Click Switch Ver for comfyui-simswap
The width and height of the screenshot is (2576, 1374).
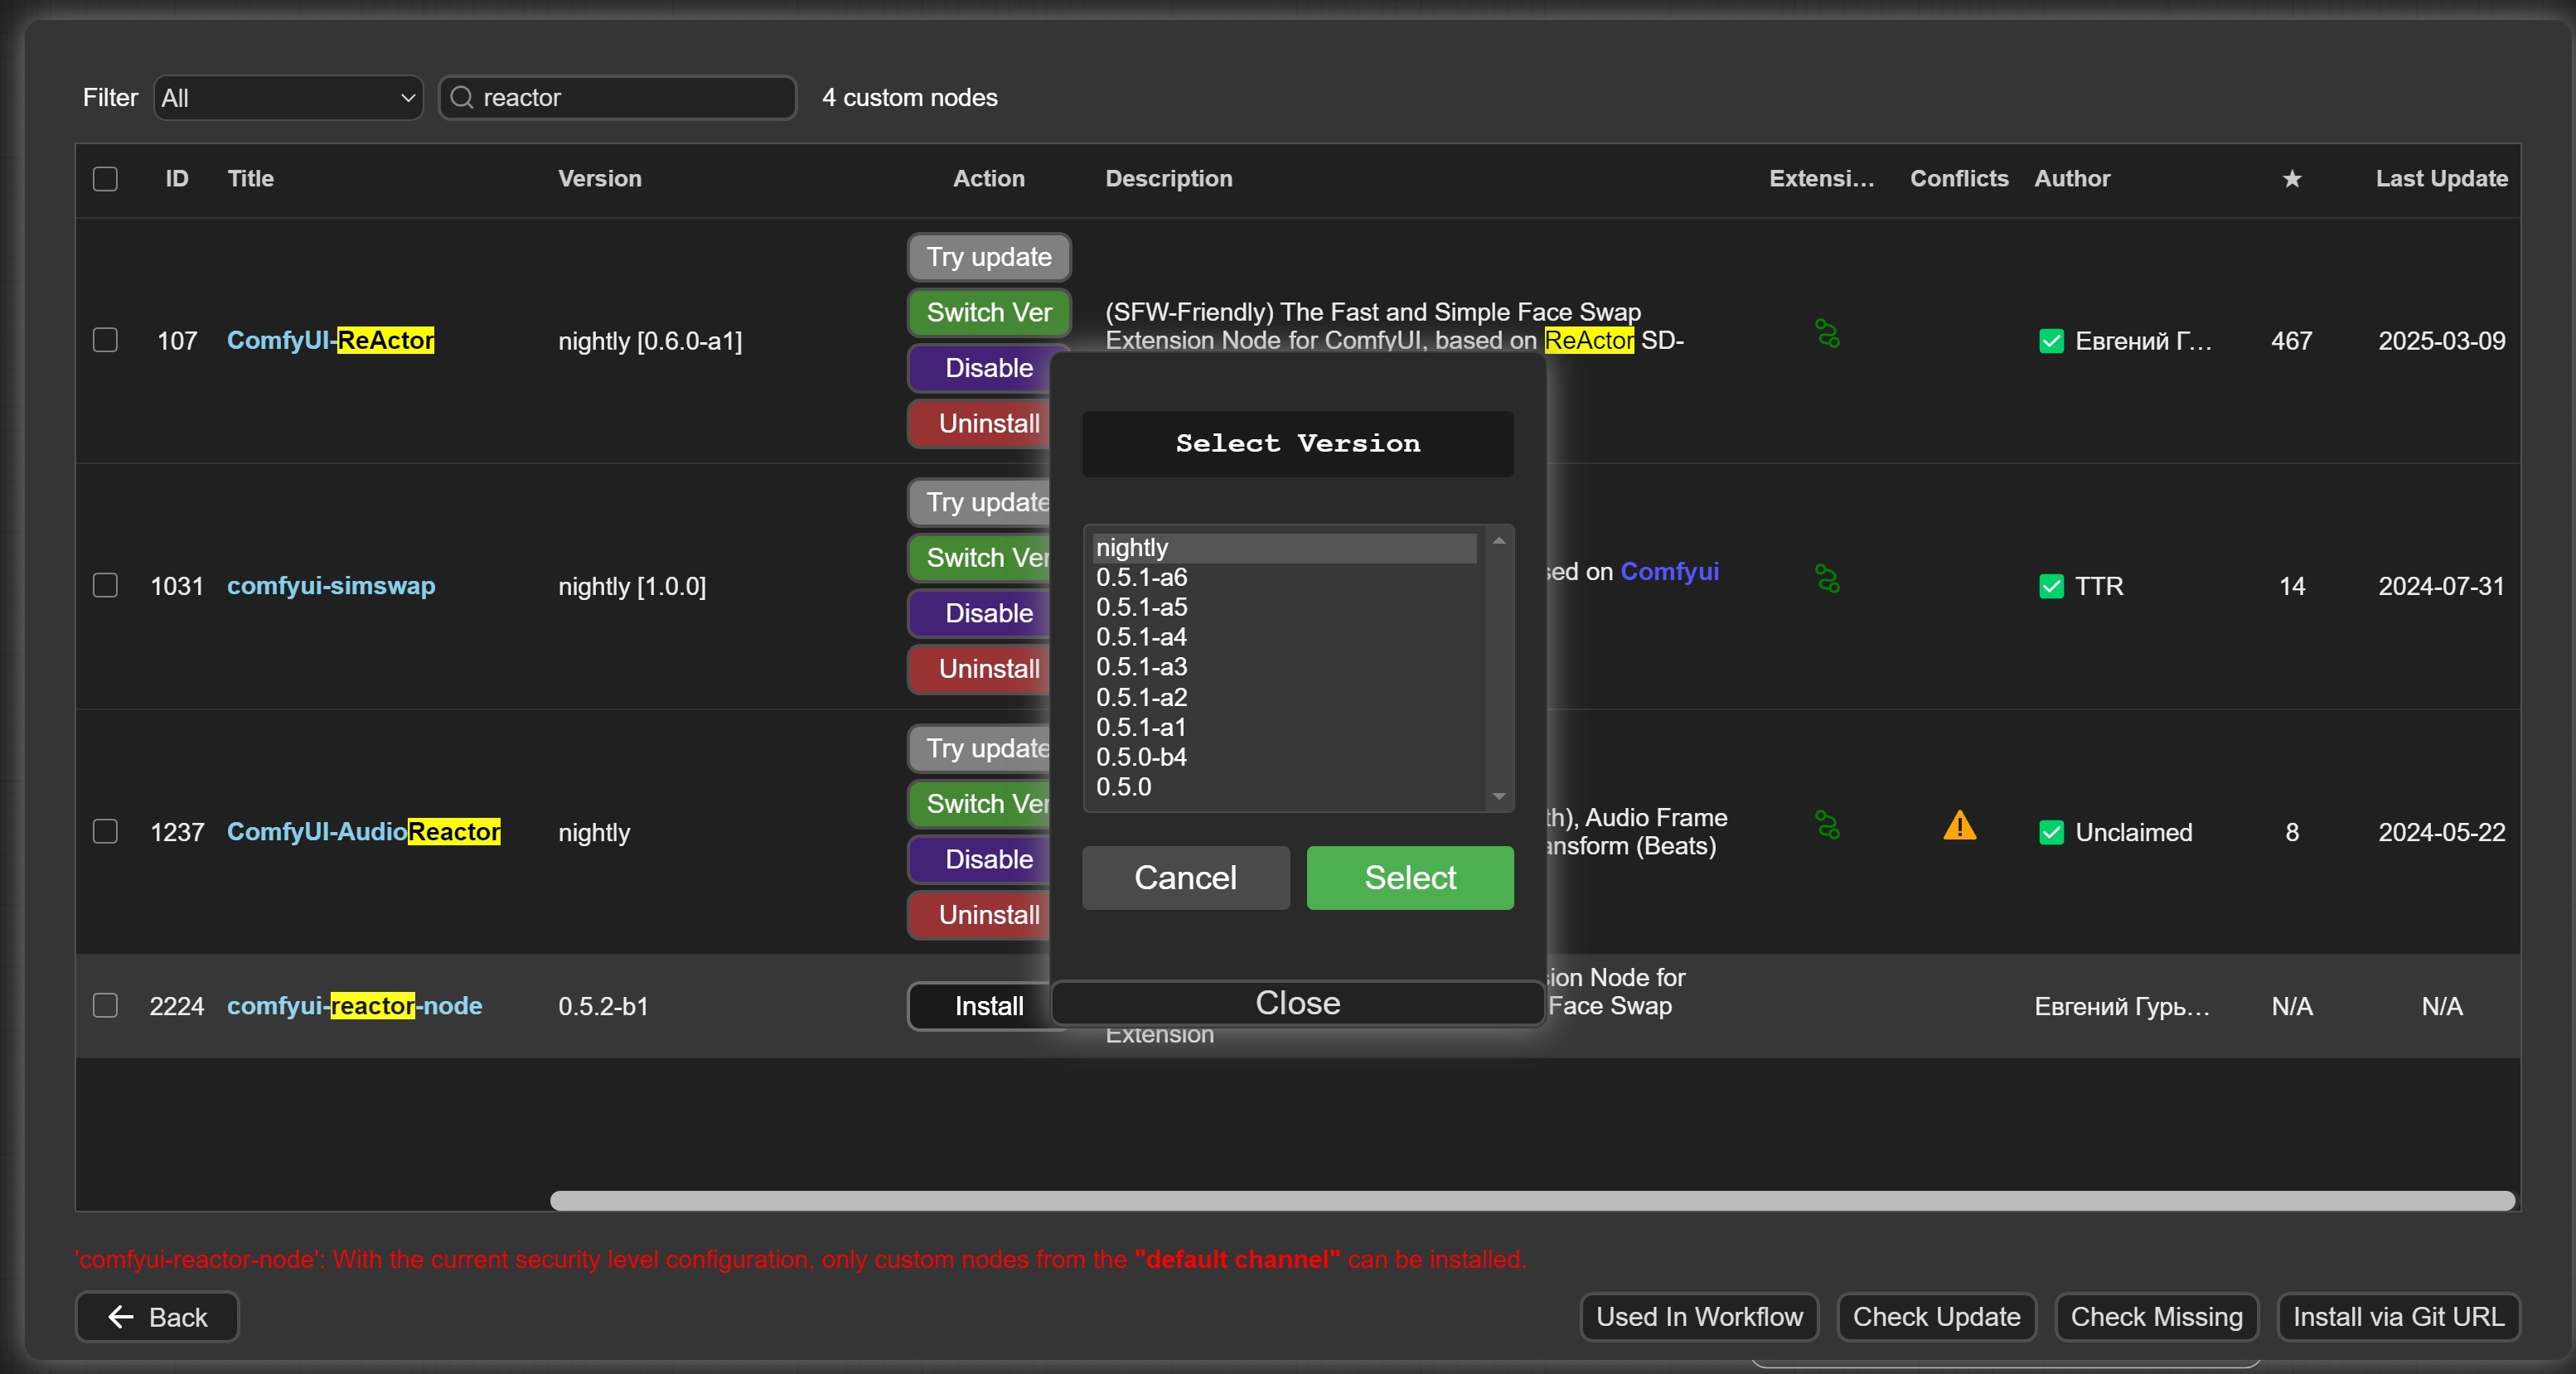pyautogui.click(x=980, y=557)
